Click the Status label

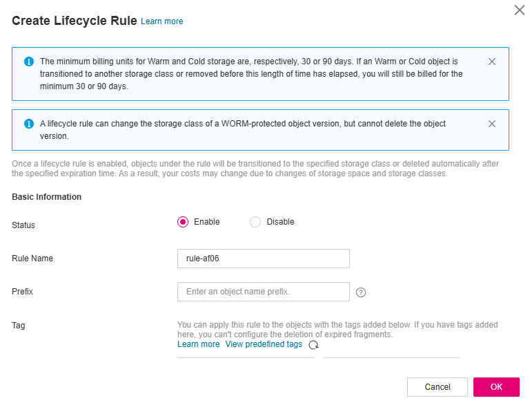(x=23, y=225)
